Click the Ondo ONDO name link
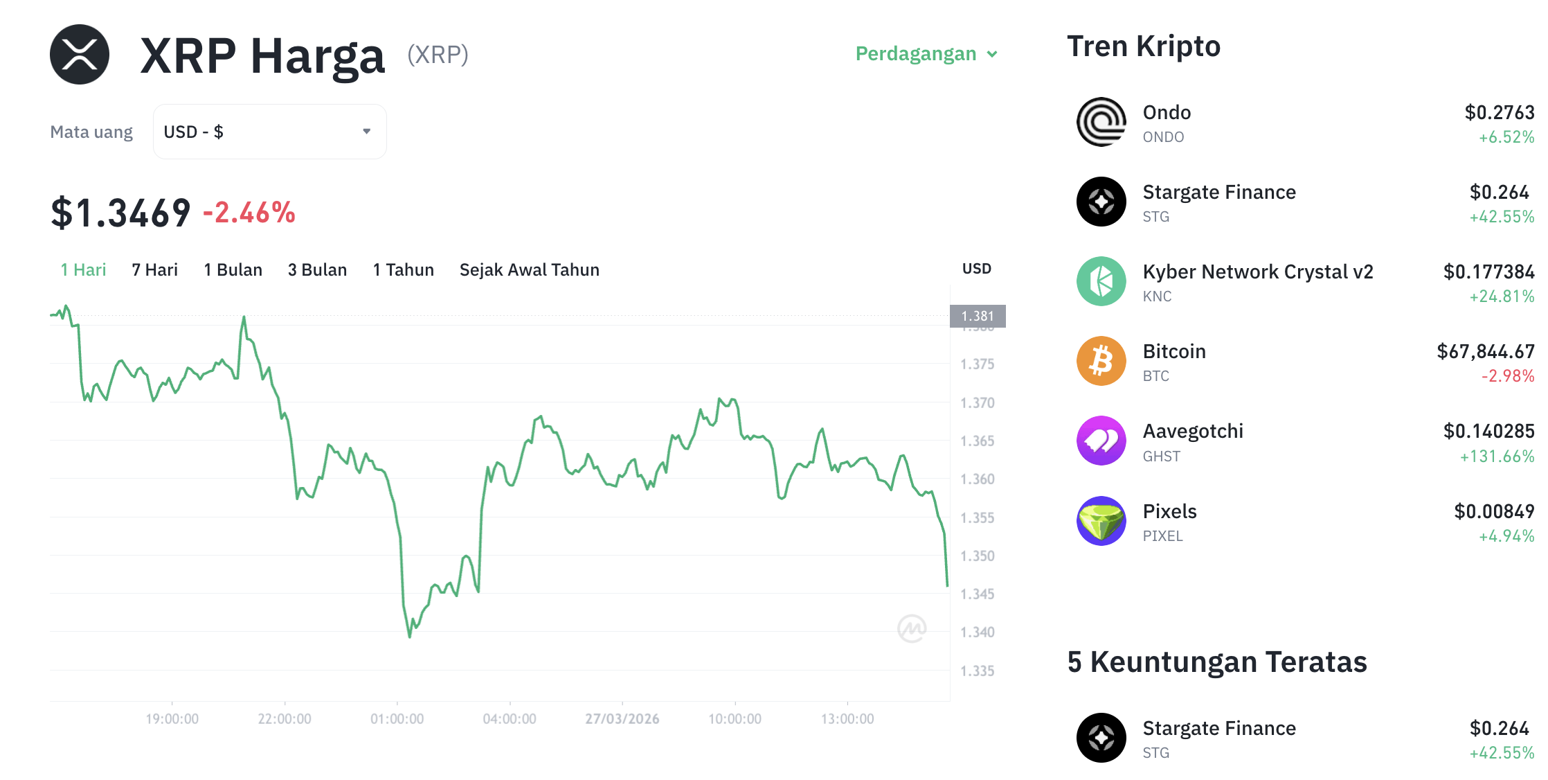The width and height of the screenshot is (1548, 780). tap(1167, 112)
